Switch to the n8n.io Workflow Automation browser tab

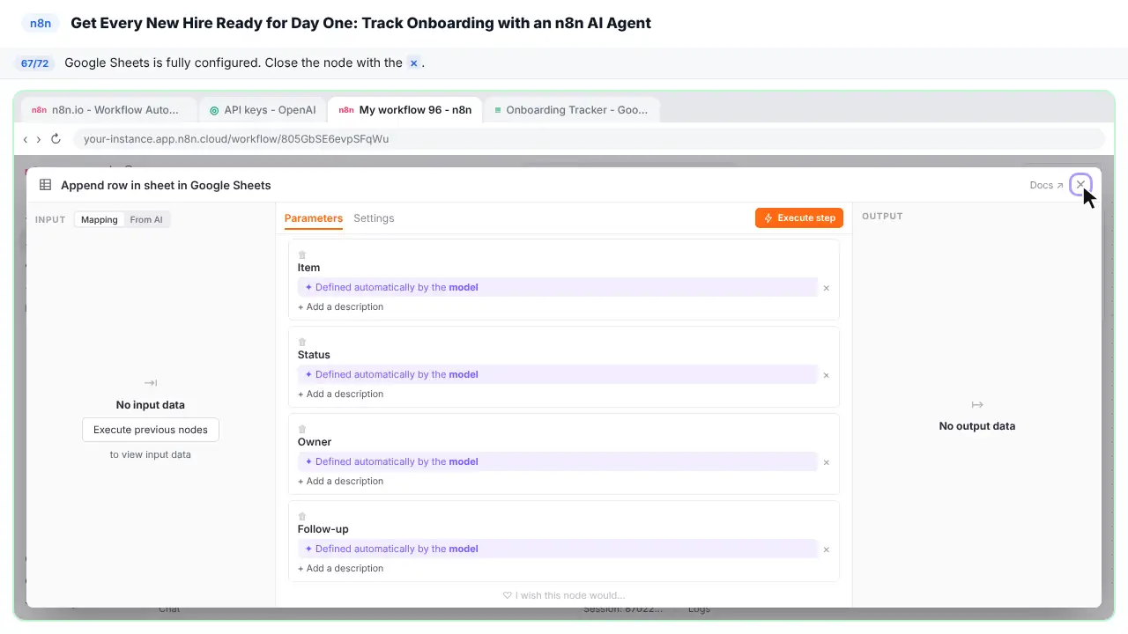[x=108, y=110]
